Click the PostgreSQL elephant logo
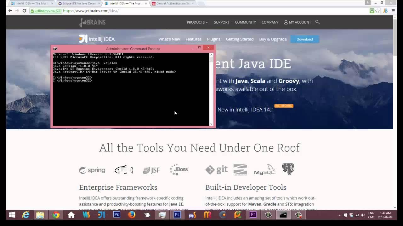Viewport: 403px width, 226px height. (x=288, y=169)
